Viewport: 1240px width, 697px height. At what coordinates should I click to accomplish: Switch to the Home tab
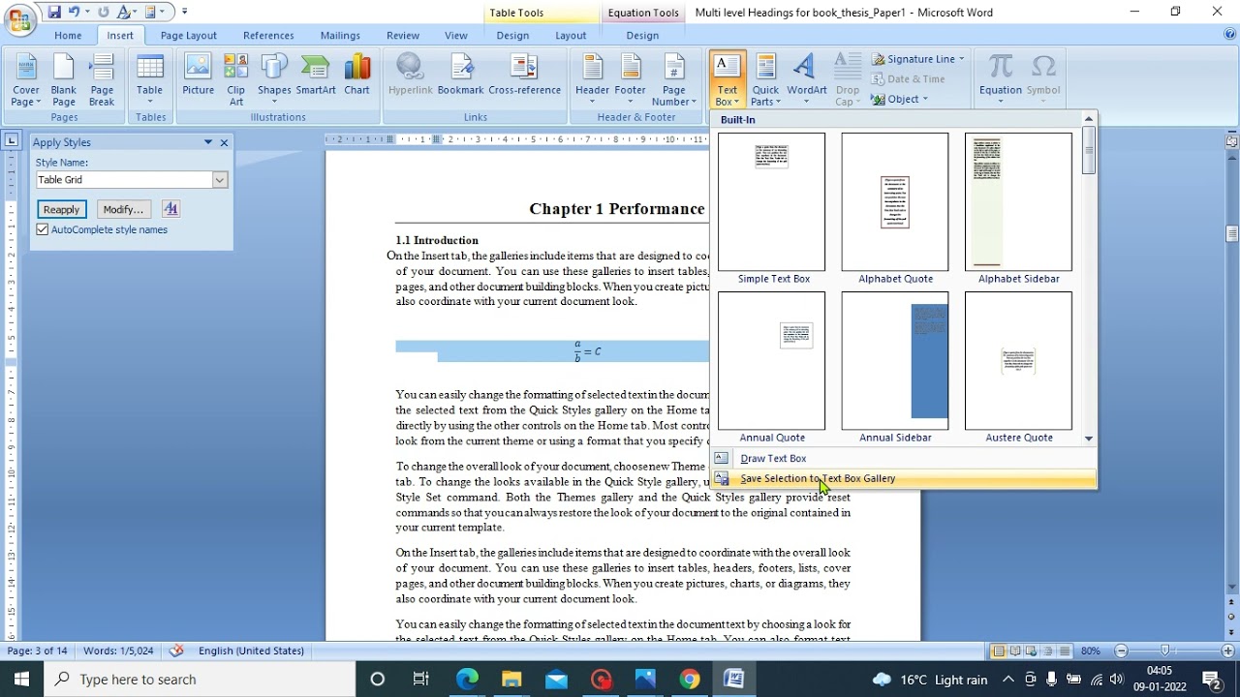click(x=68, y=36)
